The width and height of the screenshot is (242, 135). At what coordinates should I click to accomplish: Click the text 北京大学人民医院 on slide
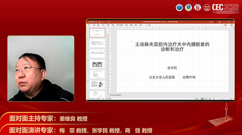pyautogui.click(x=162, y=77)
